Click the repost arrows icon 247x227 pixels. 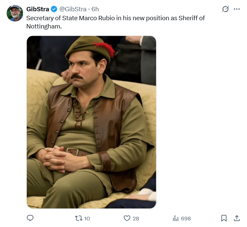click(79, 218)
